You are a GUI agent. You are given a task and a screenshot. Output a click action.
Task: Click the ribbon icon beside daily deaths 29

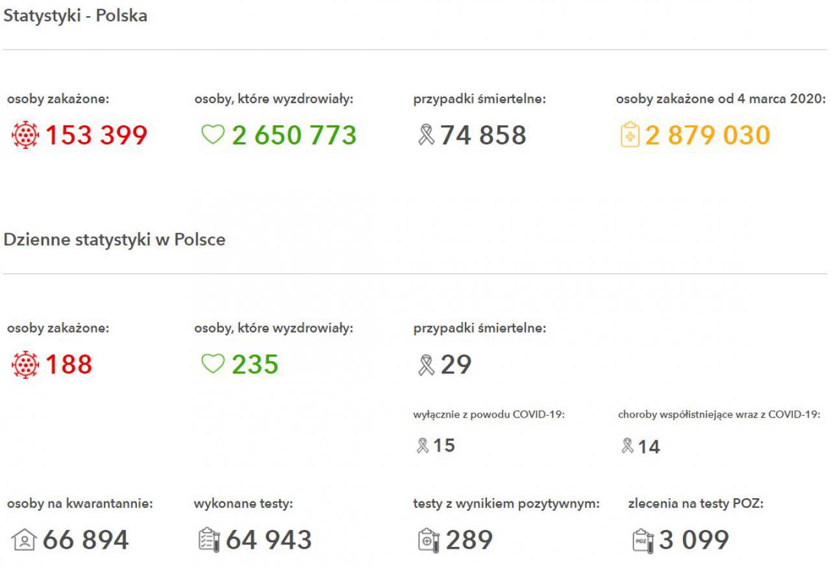click(426, 364)
